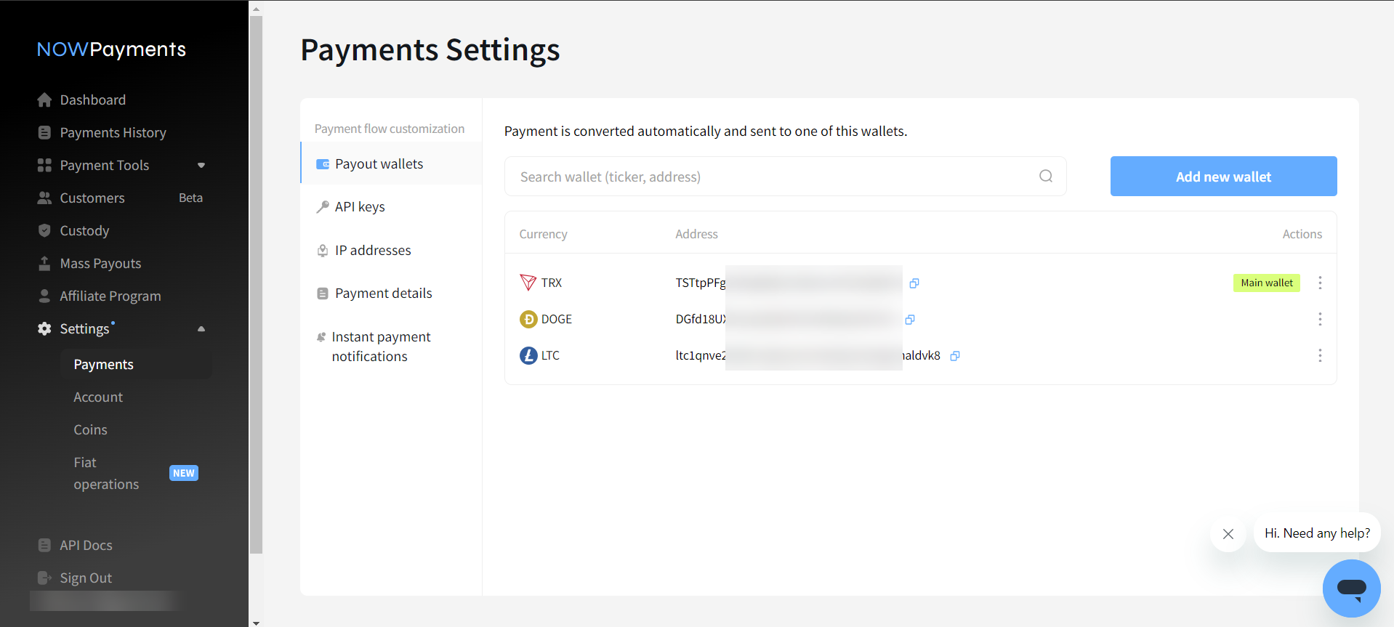
Task: Switch to the API keys tab
Action: coord(360,207)
